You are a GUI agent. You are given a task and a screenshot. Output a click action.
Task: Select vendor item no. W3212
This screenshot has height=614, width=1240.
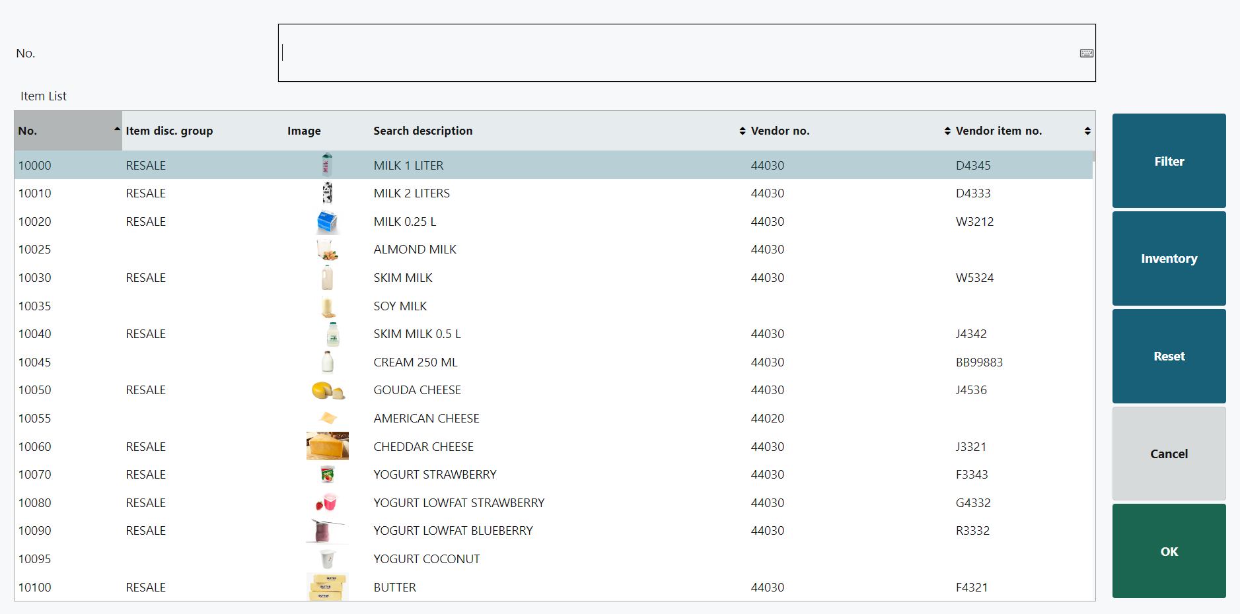pyautogui.click(x=974, y=222)
